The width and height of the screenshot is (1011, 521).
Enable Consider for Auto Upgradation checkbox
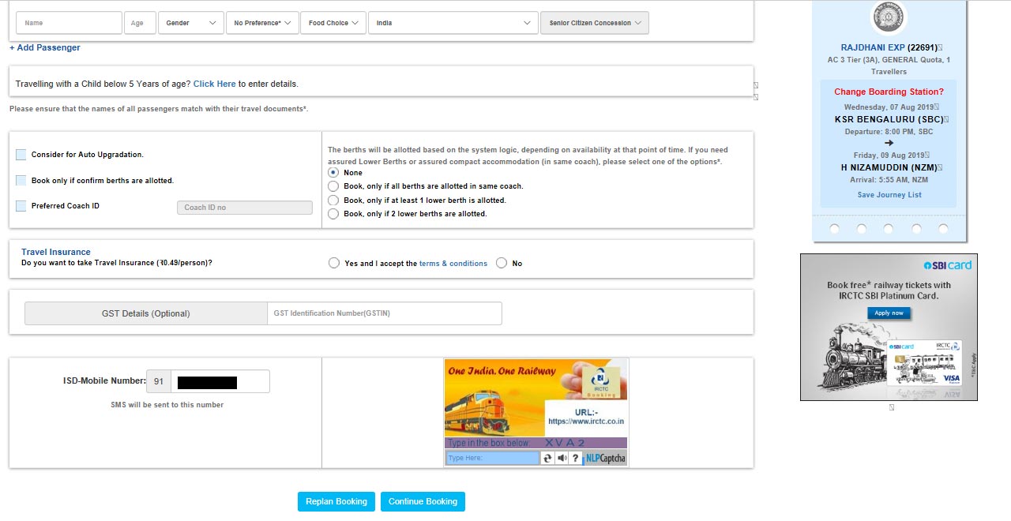[x=21, y=155]
